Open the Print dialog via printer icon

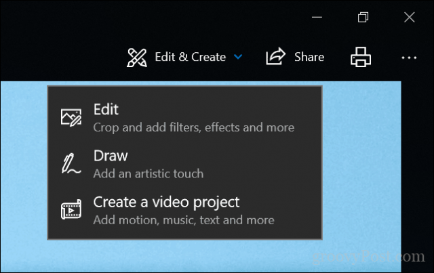pyautogui.click(x=361, y=57)
